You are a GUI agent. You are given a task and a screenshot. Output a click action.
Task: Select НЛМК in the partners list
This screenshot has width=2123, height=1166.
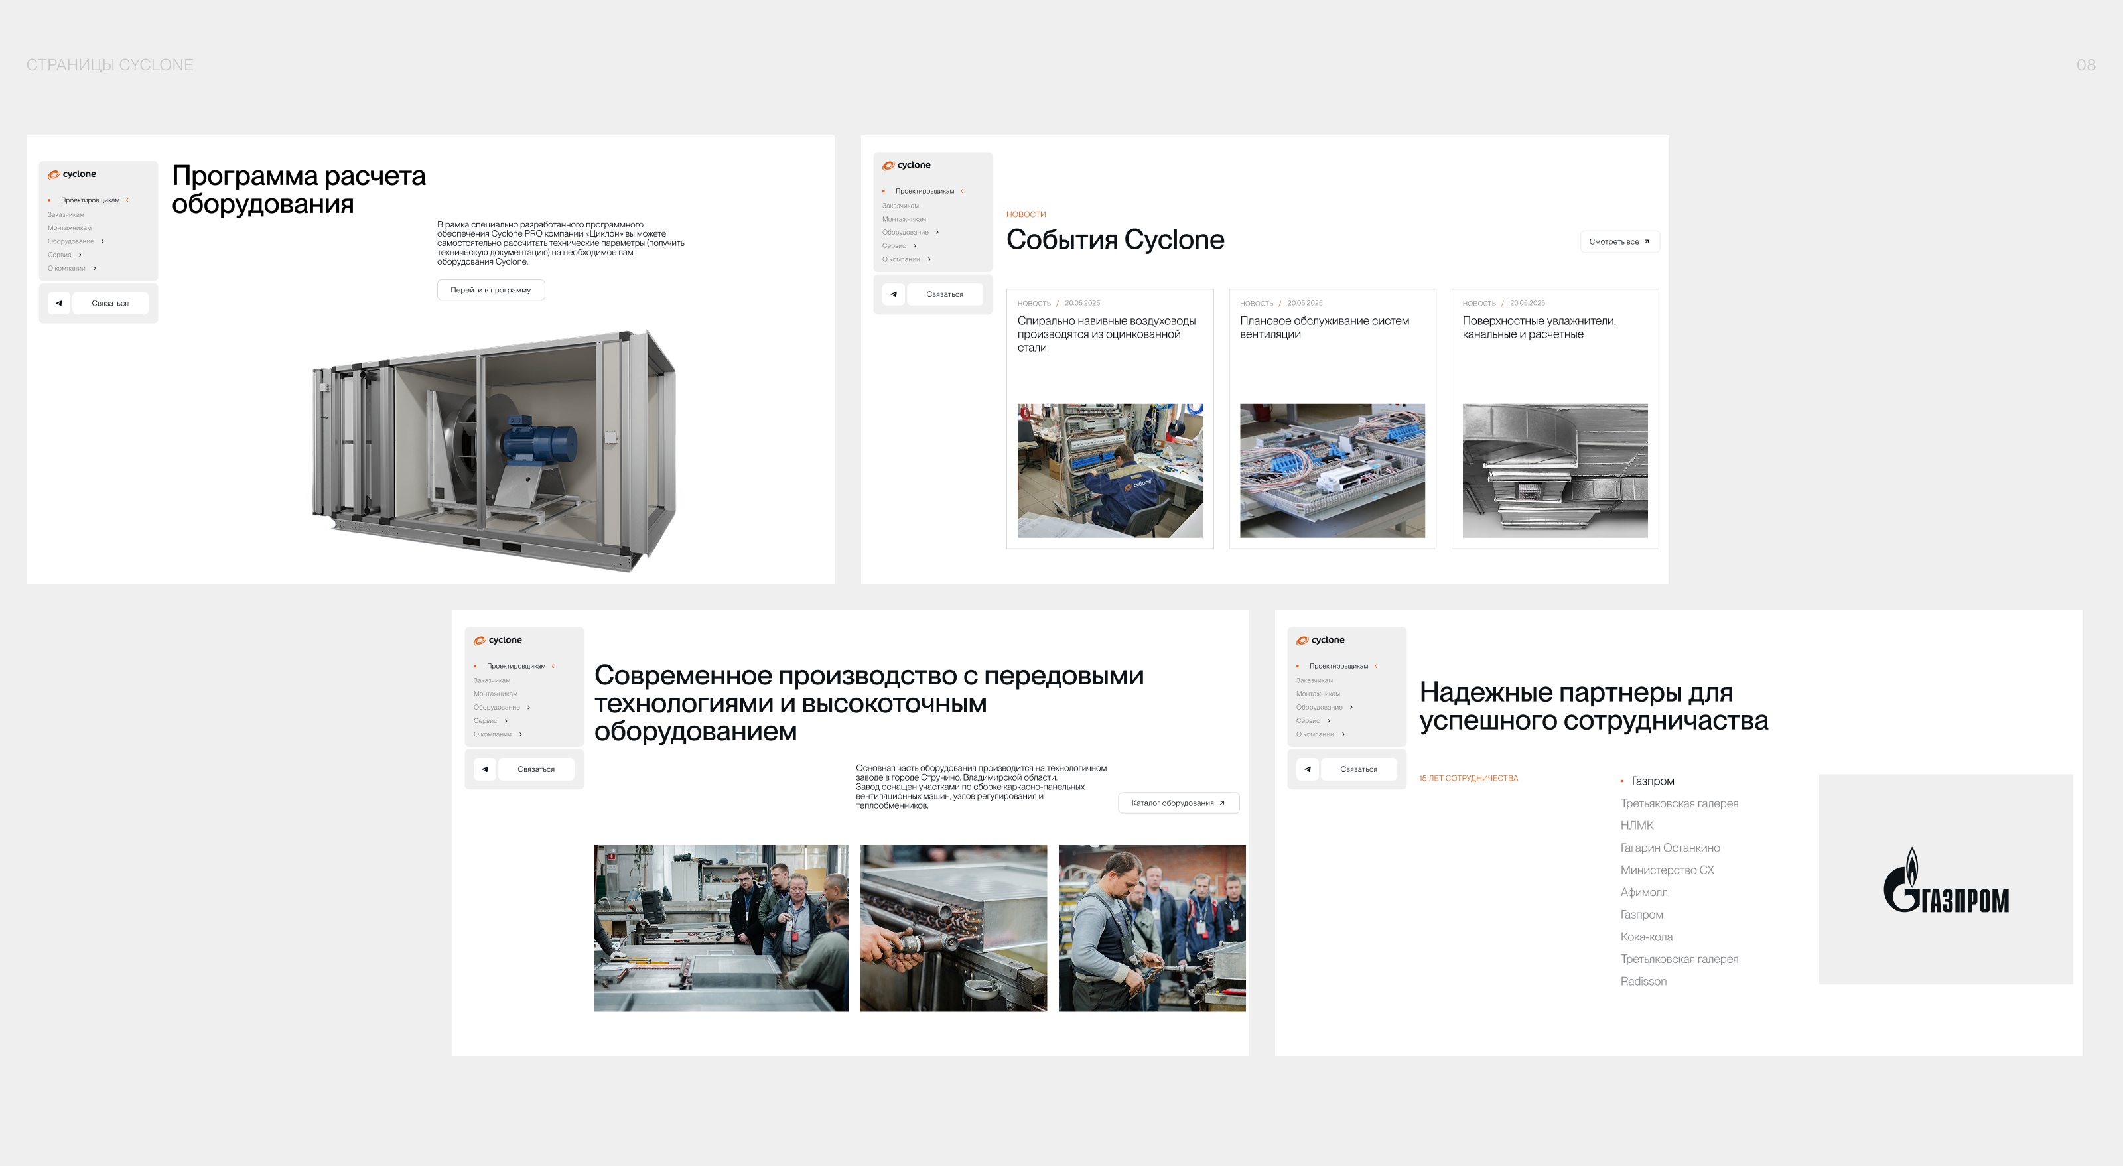1636,826
